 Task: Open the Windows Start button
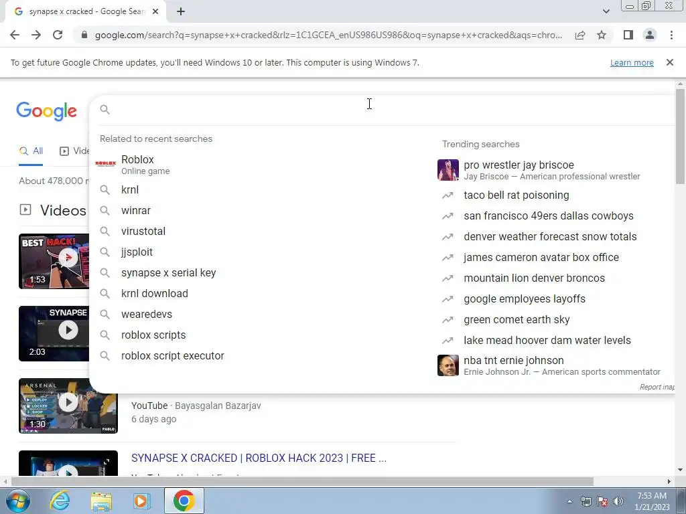[x=17, y=501]
